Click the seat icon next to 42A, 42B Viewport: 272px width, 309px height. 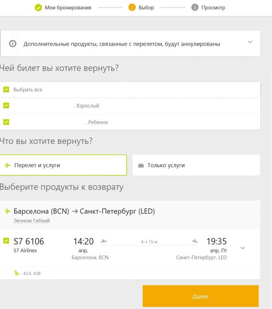tap(17, 273)
